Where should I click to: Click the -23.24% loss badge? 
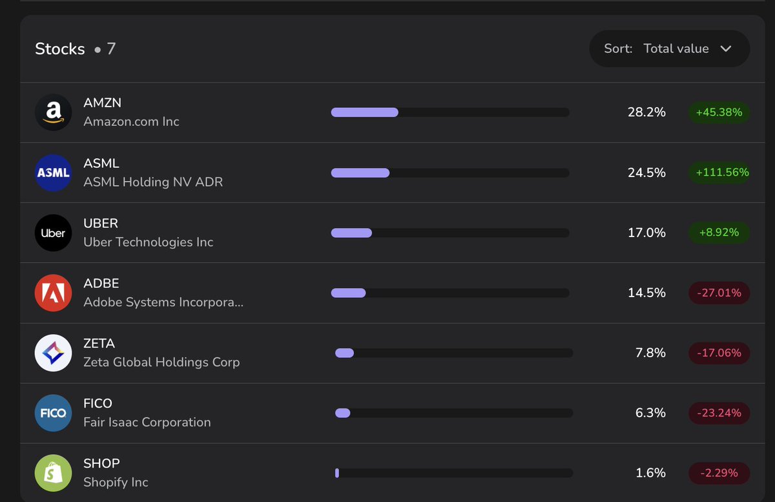coord(719,413)
